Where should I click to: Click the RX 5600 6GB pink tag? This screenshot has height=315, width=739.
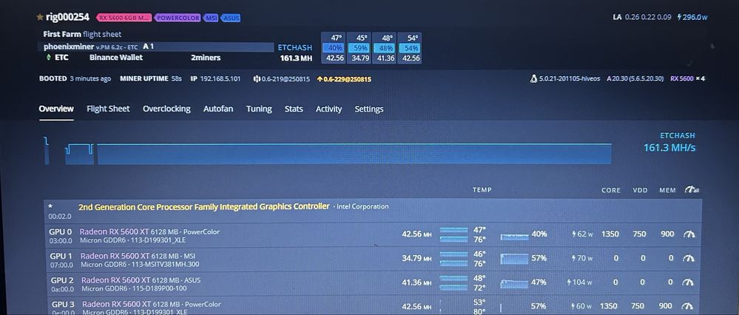coord(124,18)
